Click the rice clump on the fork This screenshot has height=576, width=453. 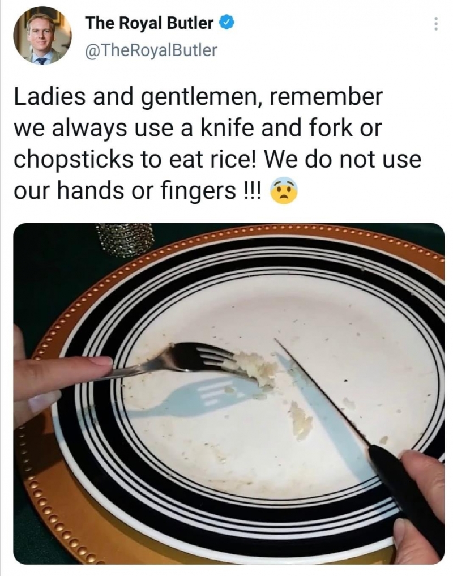coord(257,369)
